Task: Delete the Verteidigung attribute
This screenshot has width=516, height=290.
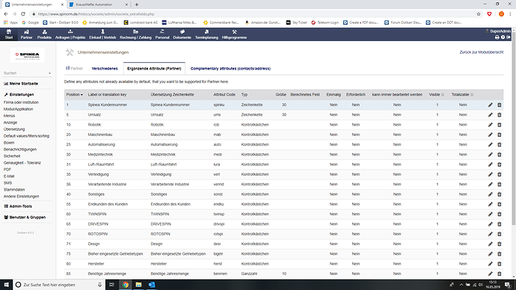Action: click(500, 174)
